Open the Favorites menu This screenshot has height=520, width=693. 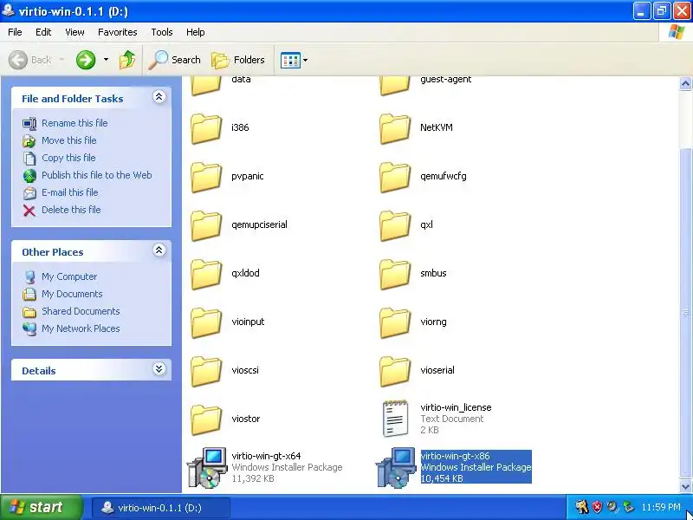(118, 32)
